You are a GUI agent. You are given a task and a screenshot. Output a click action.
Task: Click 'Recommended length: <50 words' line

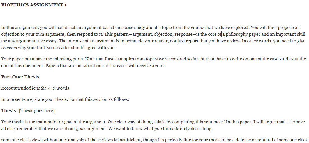(x=35, y=88)
